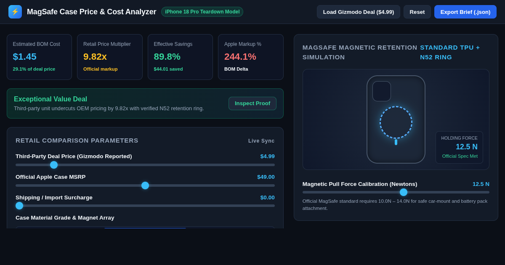Load the Gizmodo Deal ($4.99) preset
Screen dimensions: 505x265
[x=359, y=12]
